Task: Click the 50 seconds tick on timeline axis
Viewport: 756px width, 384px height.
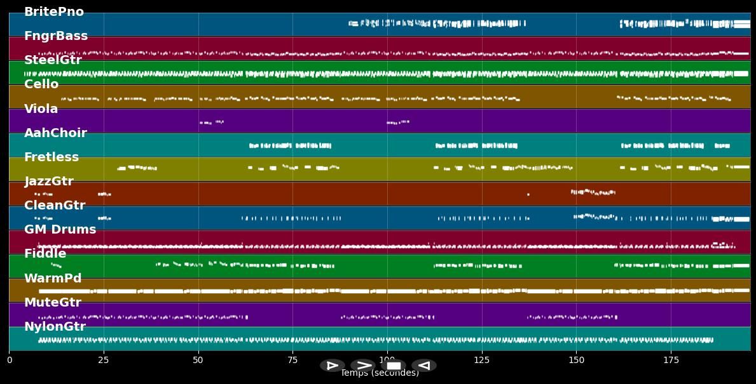Action: coord(198,360)
